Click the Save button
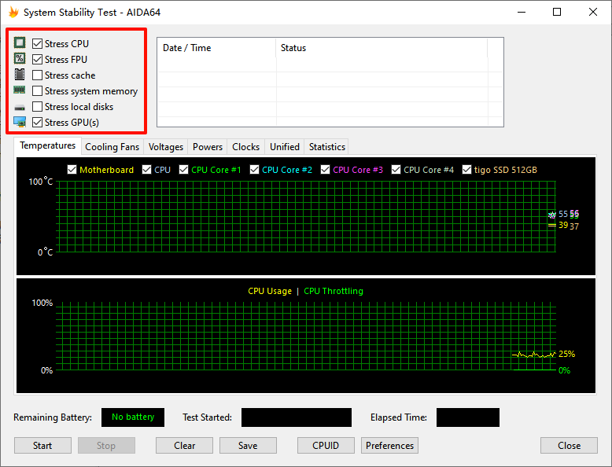This screenshot has width=612, height=467. pyautogui.click(x=248, y=446)
